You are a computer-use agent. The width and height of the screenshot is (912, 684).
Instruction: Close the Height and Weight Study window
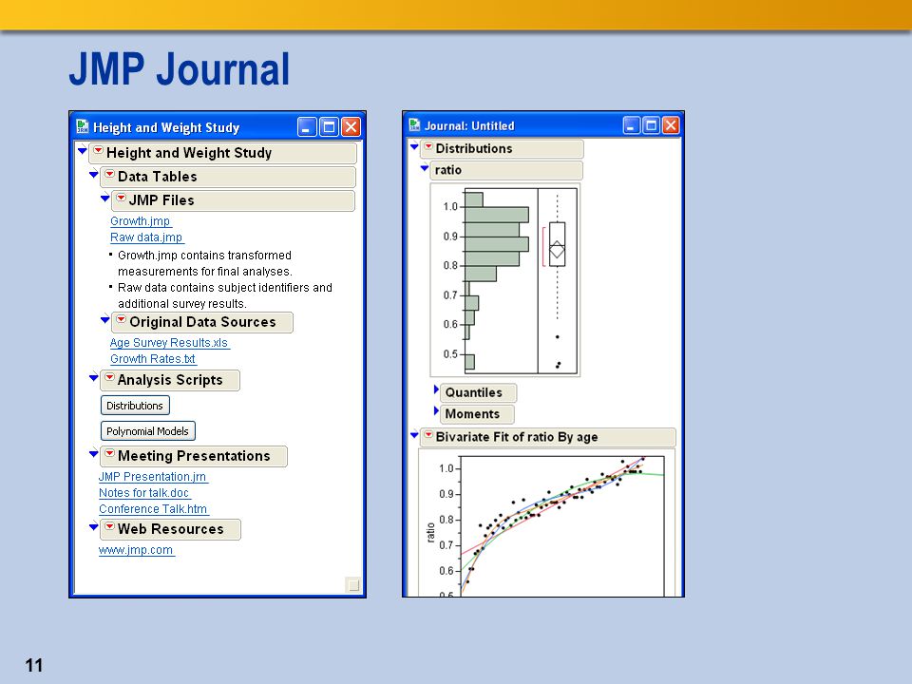pos(351,126)
